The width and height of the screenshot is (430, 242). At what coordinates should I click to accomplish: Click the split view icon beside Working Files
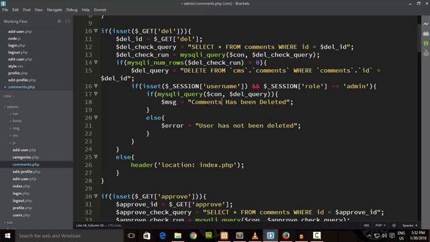[x=67, y=21]
